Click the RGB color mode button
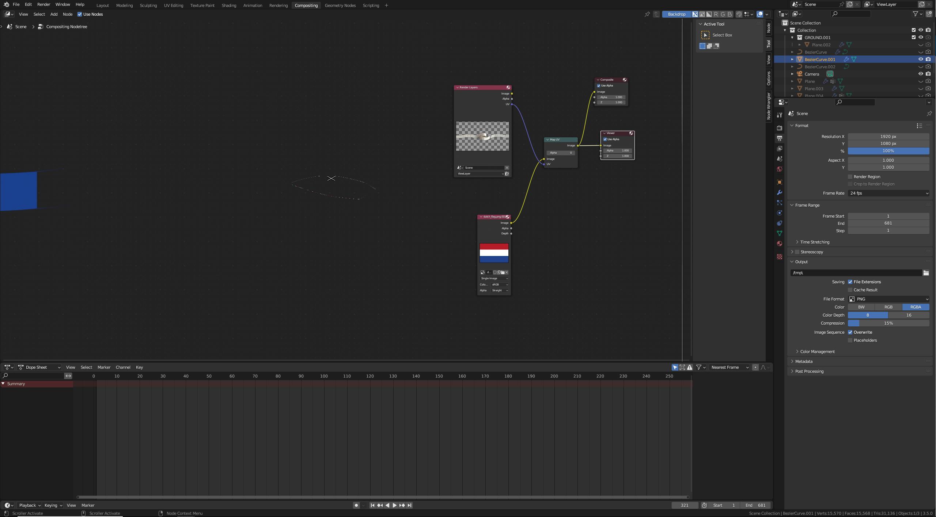Image resolution: width=936 pixels, height=517 pixels. pyautogui.click(x=888, y=307)
